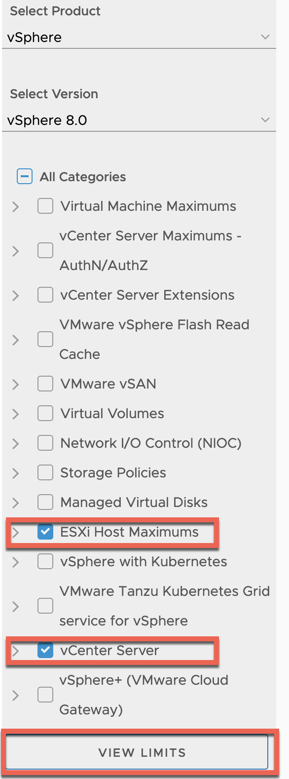Screen dimensions: 289x779
Task: Expand the vCenter Server category
Action: tap(15, 651)
